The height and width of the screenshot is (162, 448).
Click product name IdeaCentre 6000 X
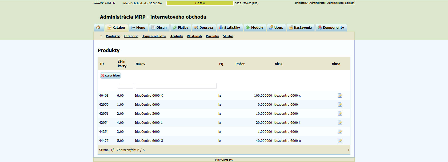click(x=149, y=96)
